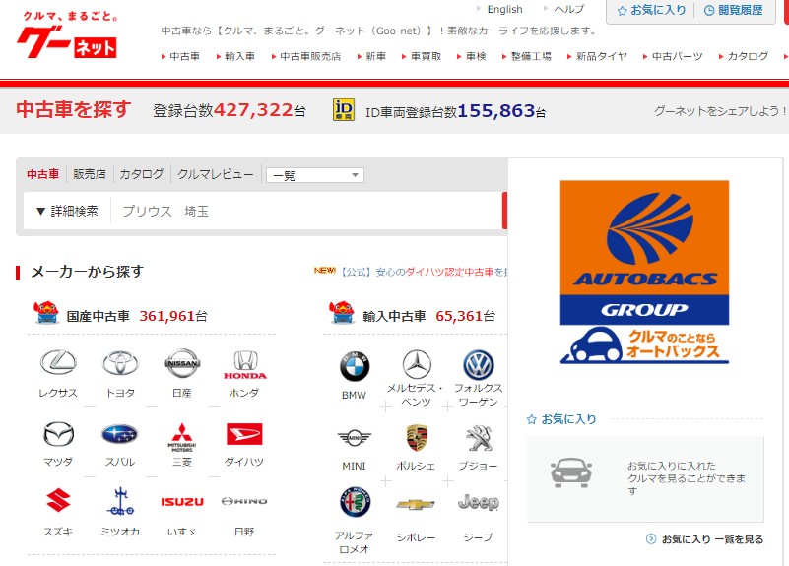Select the Alfa Romeo logo
This screenshot has height=566, width=789.
(x=356, y=502)
